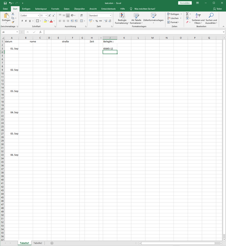Click the large Einfügen paste icon
Image resolution: width=226 pixels, height=246 pixels.
point(6,16)
